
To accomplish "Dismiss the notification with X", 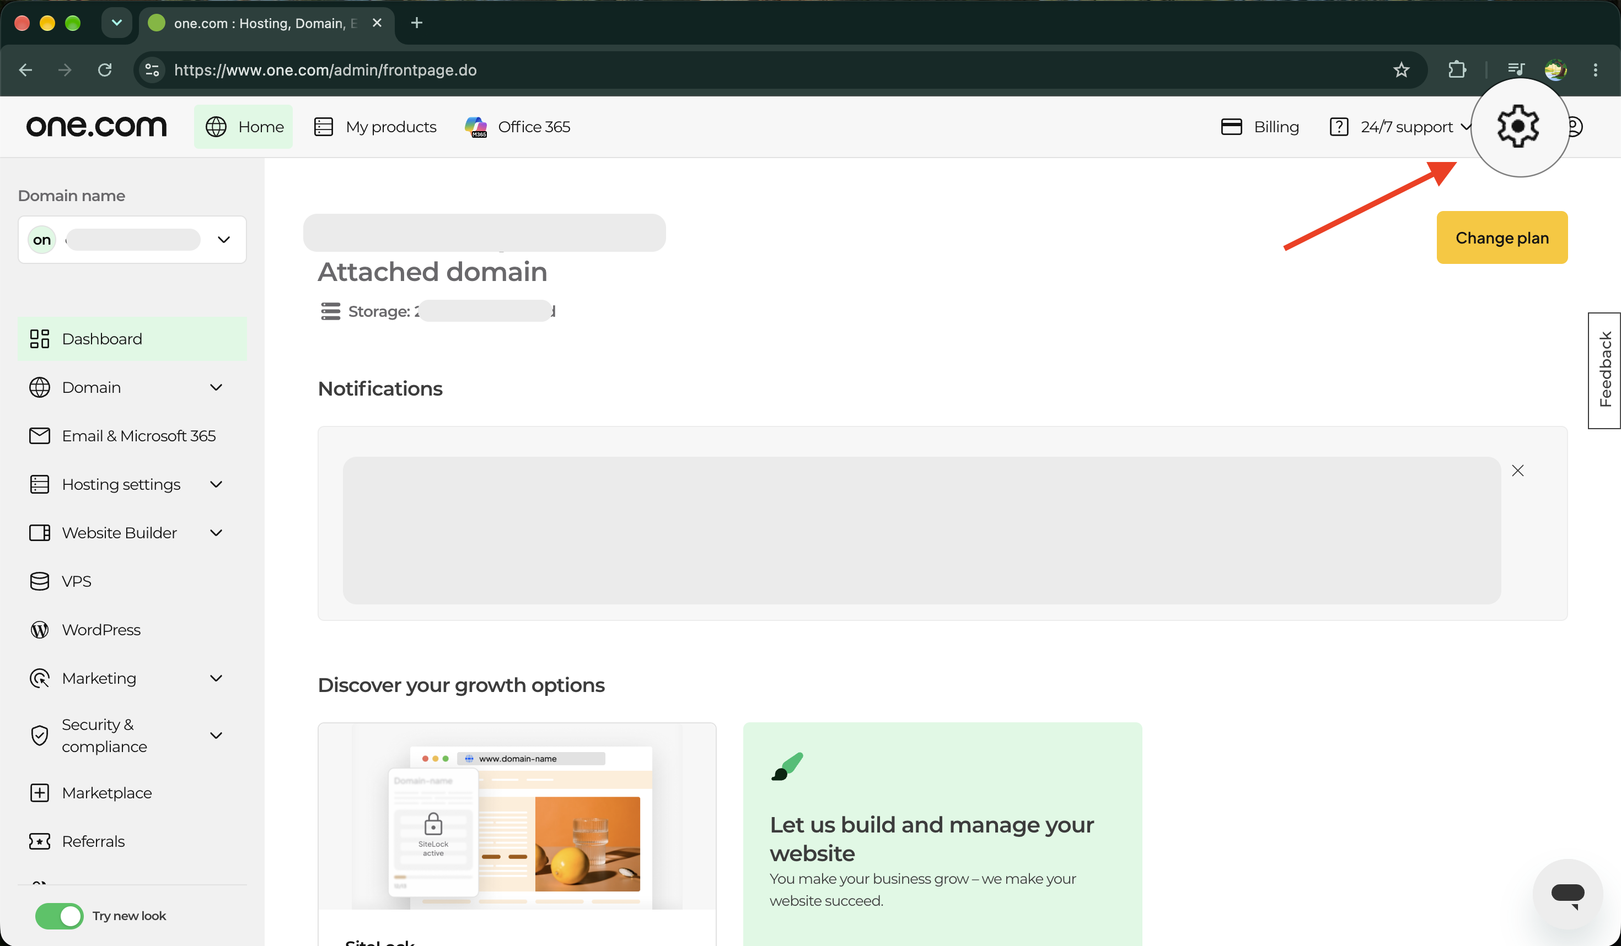I will 1517,471.
